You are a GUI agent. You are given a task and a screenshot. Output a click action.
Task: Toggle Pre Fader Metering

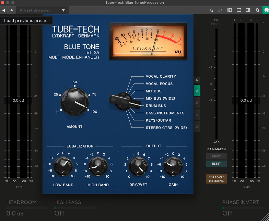coord(216,179)
